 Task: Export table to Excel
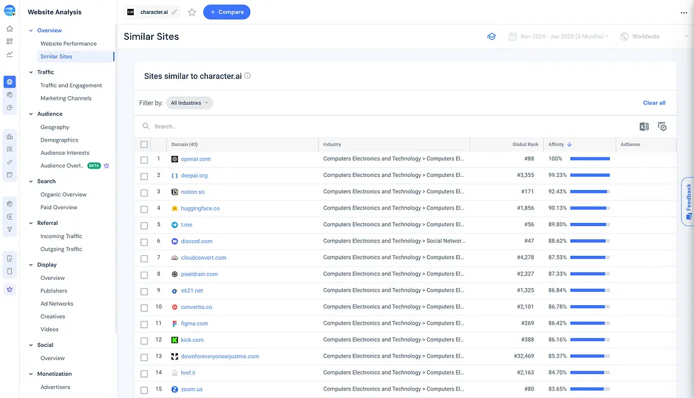644,126
